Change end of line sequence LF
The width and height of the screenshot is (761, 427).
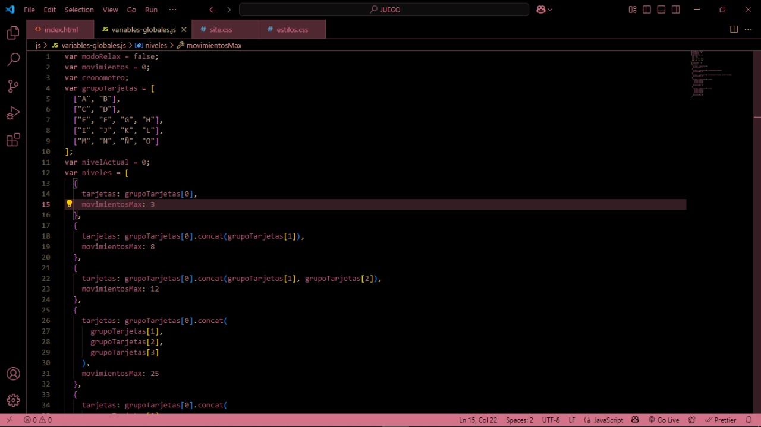pos(572,420)
